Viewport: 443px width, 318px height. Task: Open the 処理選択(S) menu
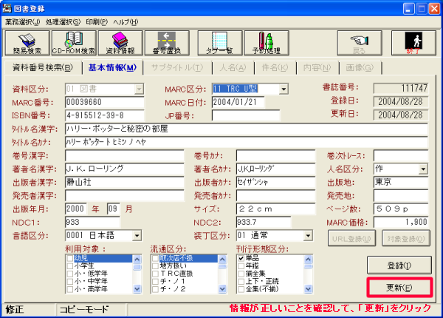pyautogui.click(x=63, y=22)
